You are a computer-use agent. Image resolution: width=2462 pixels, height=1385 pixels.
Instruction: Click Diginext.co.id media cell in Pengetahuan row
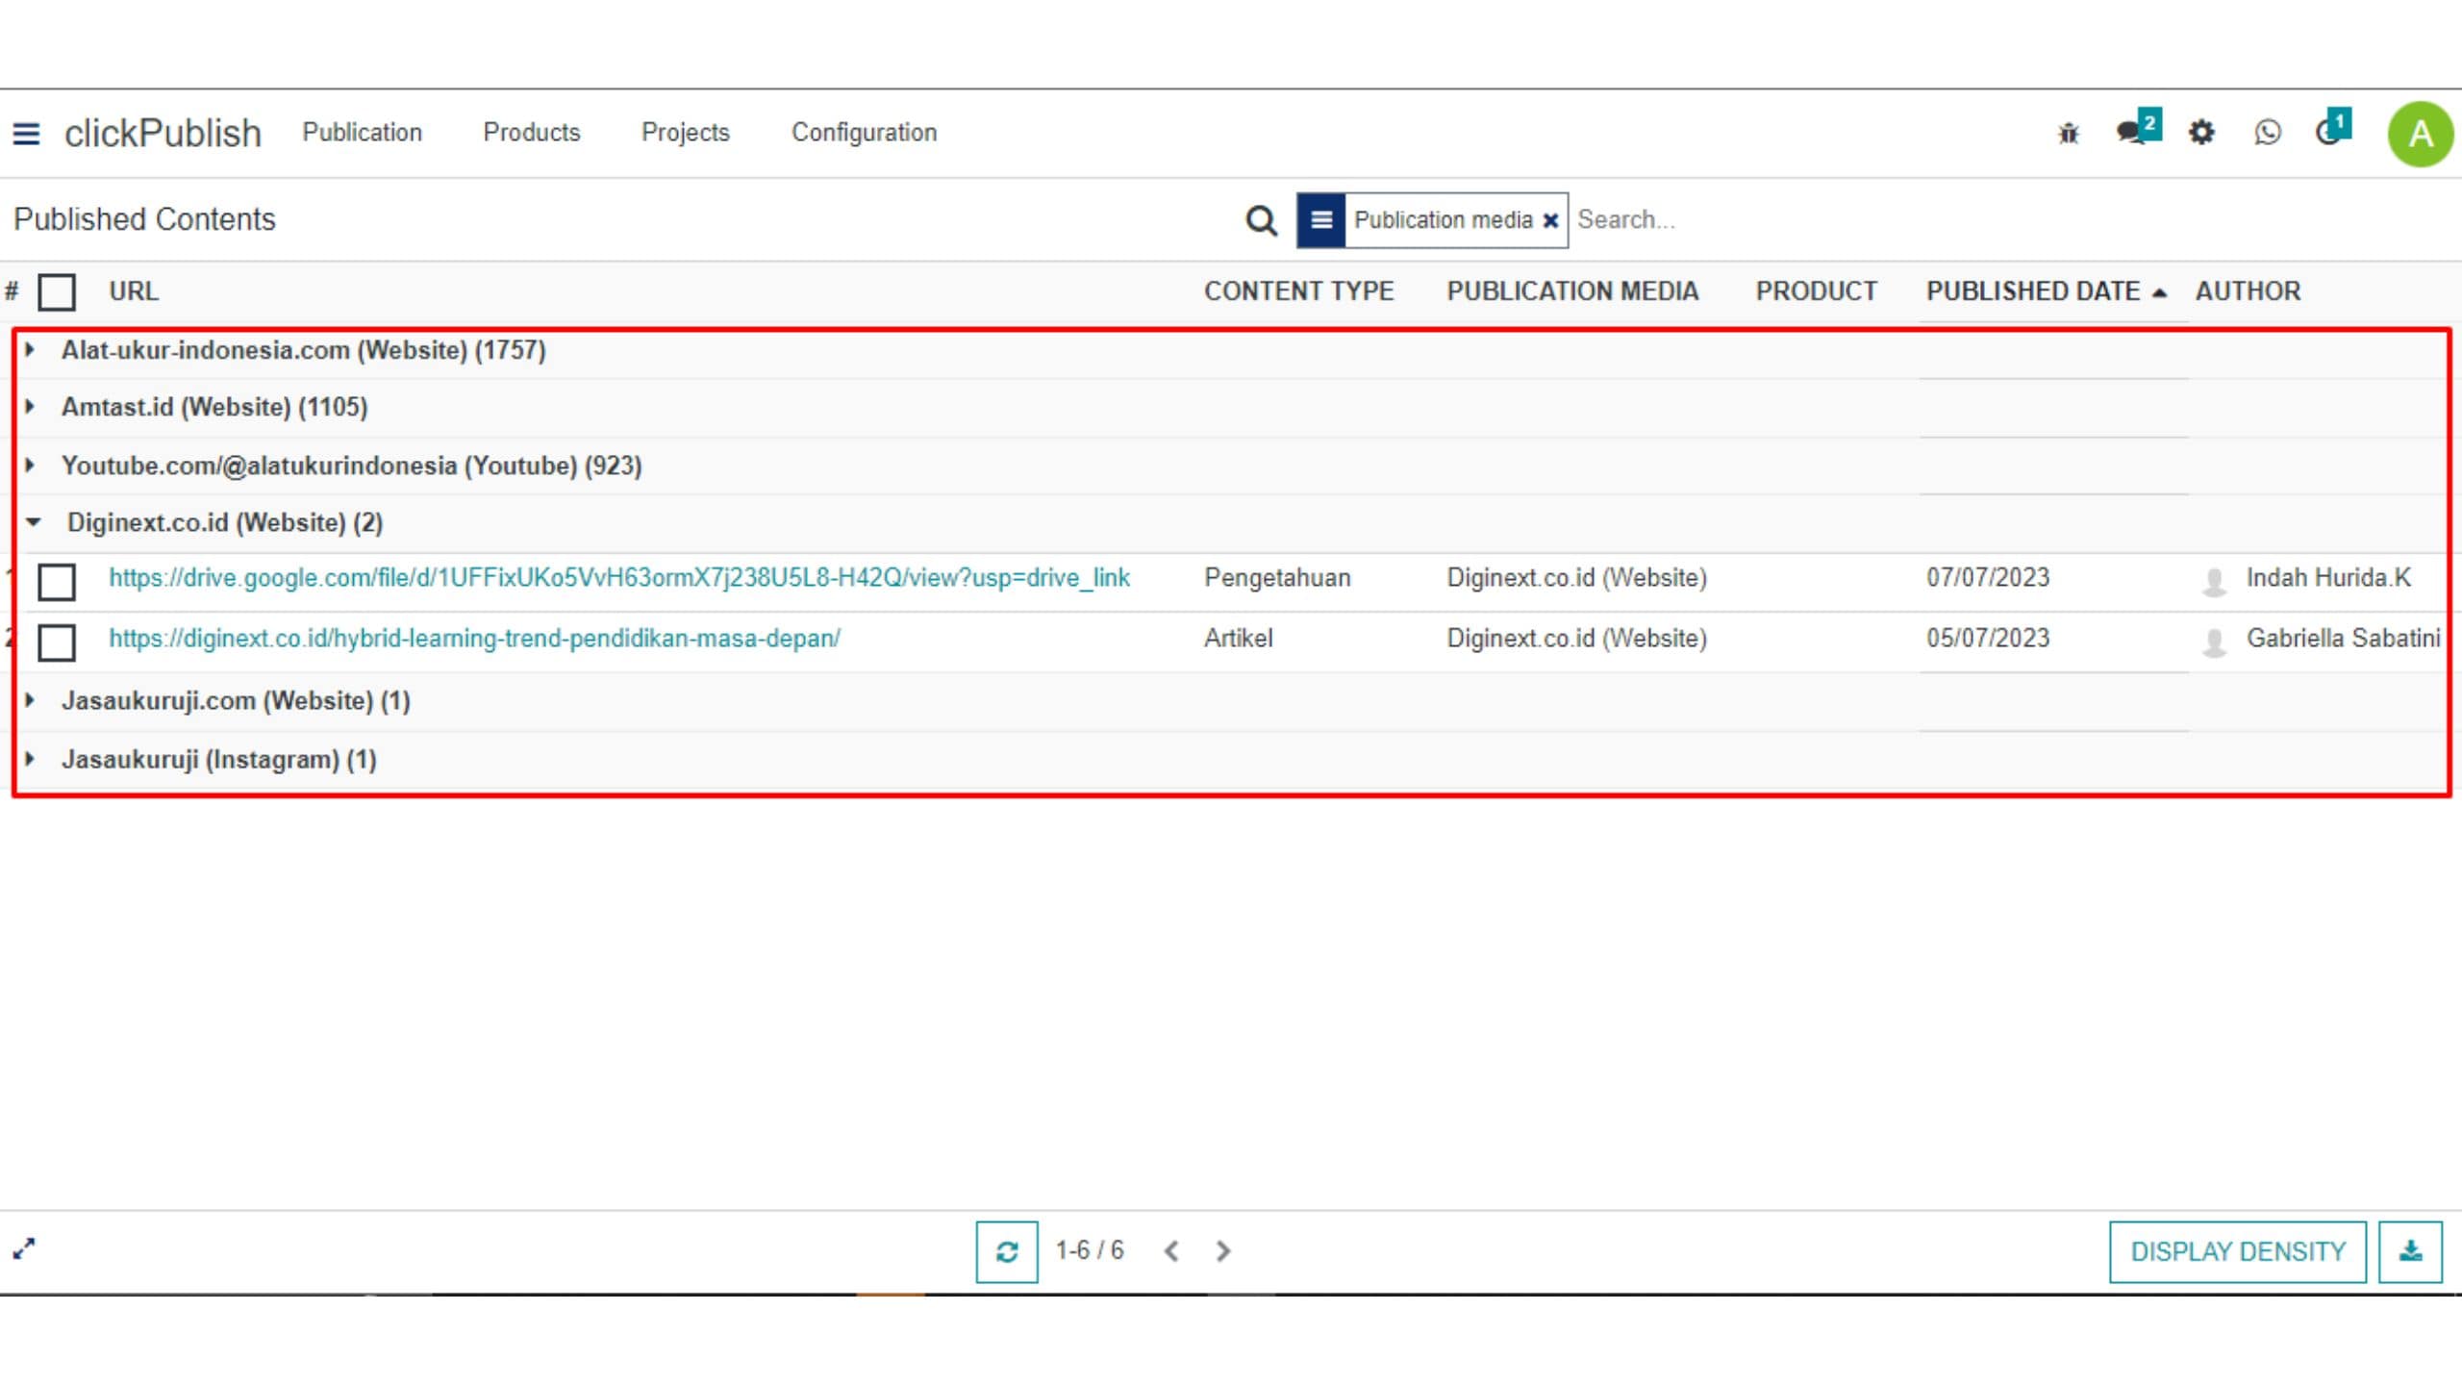tap(1576, 578)
